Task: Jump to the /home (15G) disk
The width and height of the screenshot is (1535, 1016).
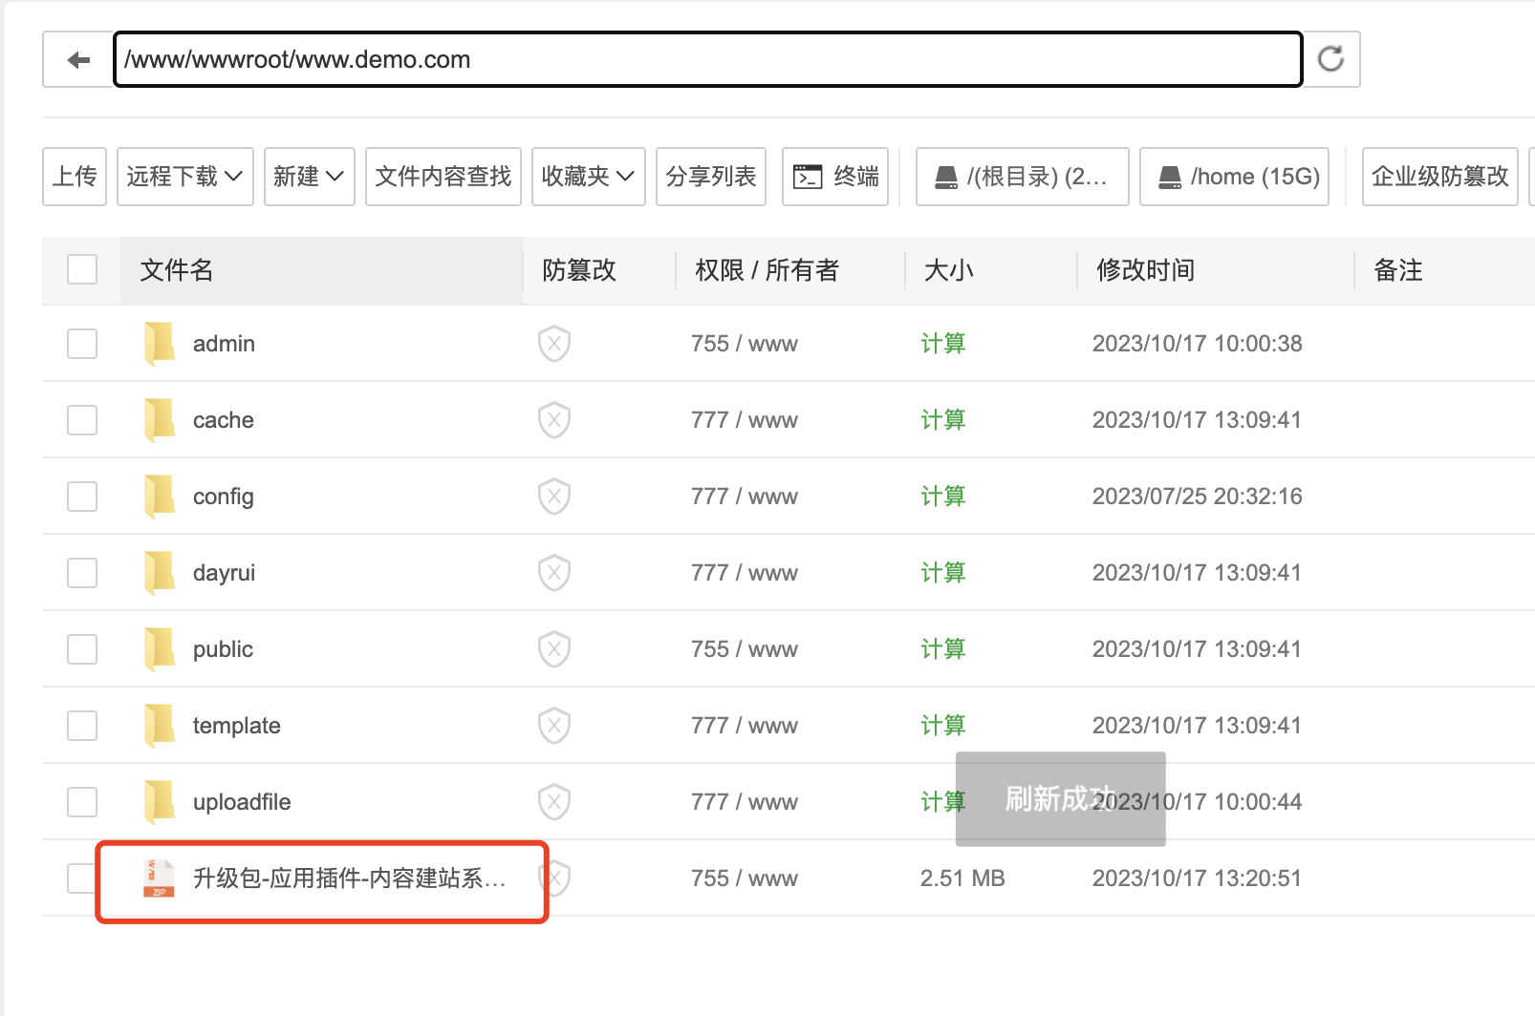Action: (x=1235, y=177)
